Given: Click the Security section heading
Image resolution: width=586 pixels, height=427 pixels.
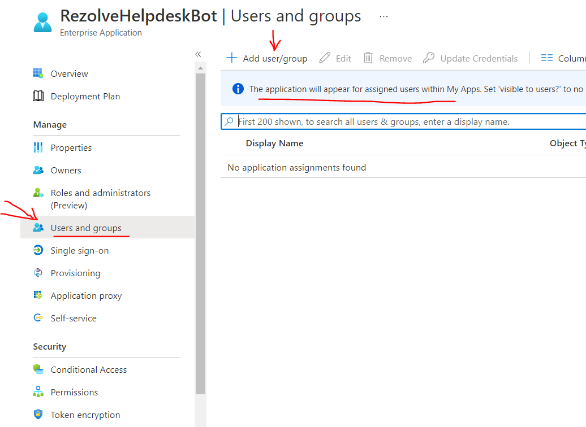Looking at the screenshot, I should click(49, 347).
